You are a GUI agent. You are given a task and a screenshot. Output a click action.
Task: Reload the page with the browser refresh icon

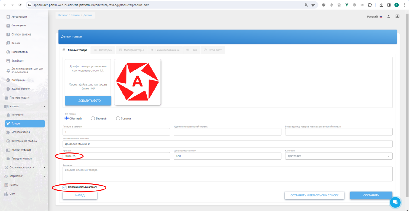pyautogui.click(x=20, y=5)
